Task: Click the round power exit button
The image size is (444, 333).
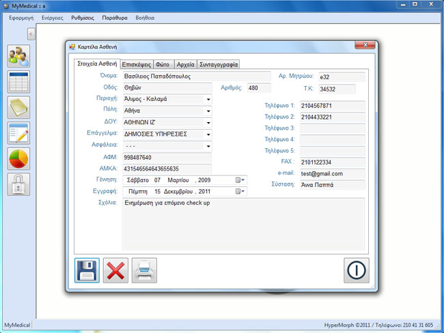Action: [356, 270]
